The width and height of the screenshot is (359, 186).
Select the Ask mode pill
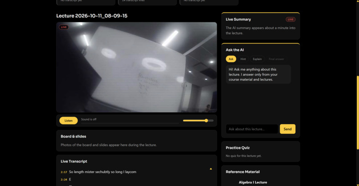pyautogui.click(x=231, y=59)
